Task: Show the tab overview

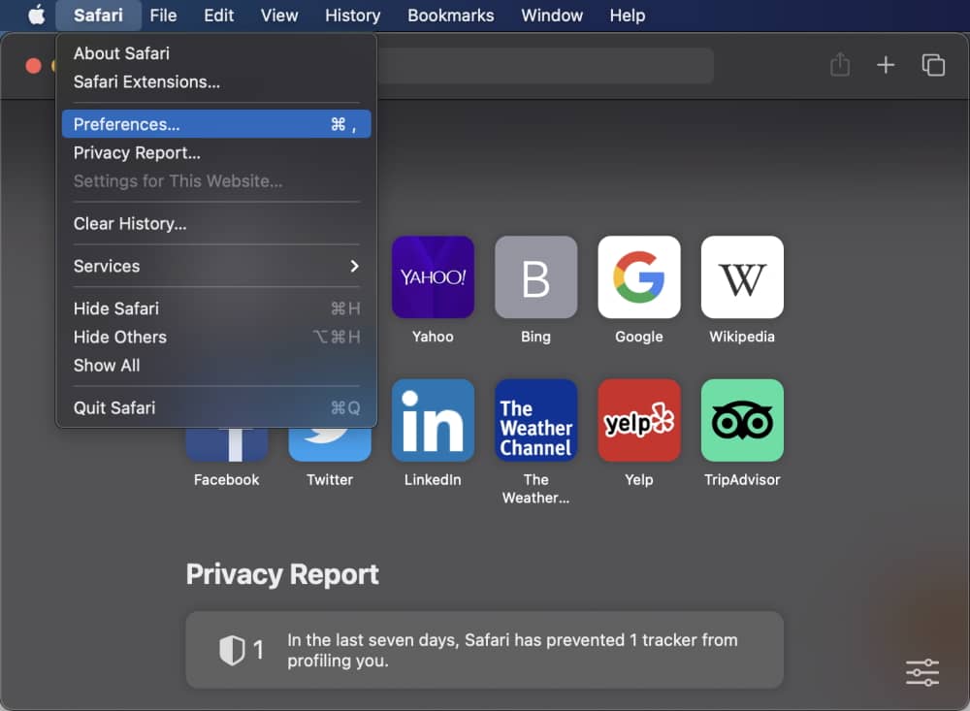Action: pyautogui.click(x=933, y=65)
